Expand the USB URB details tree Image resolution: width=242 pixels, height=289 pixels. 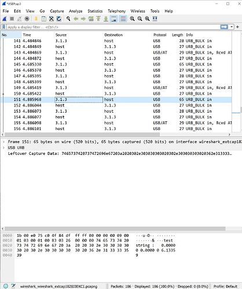coord(3,147)
